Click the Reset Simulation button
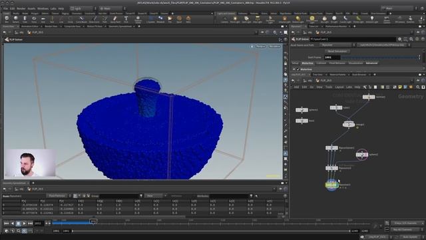The image size is (426, 240). pyautogui.click(x=337, y=51)
